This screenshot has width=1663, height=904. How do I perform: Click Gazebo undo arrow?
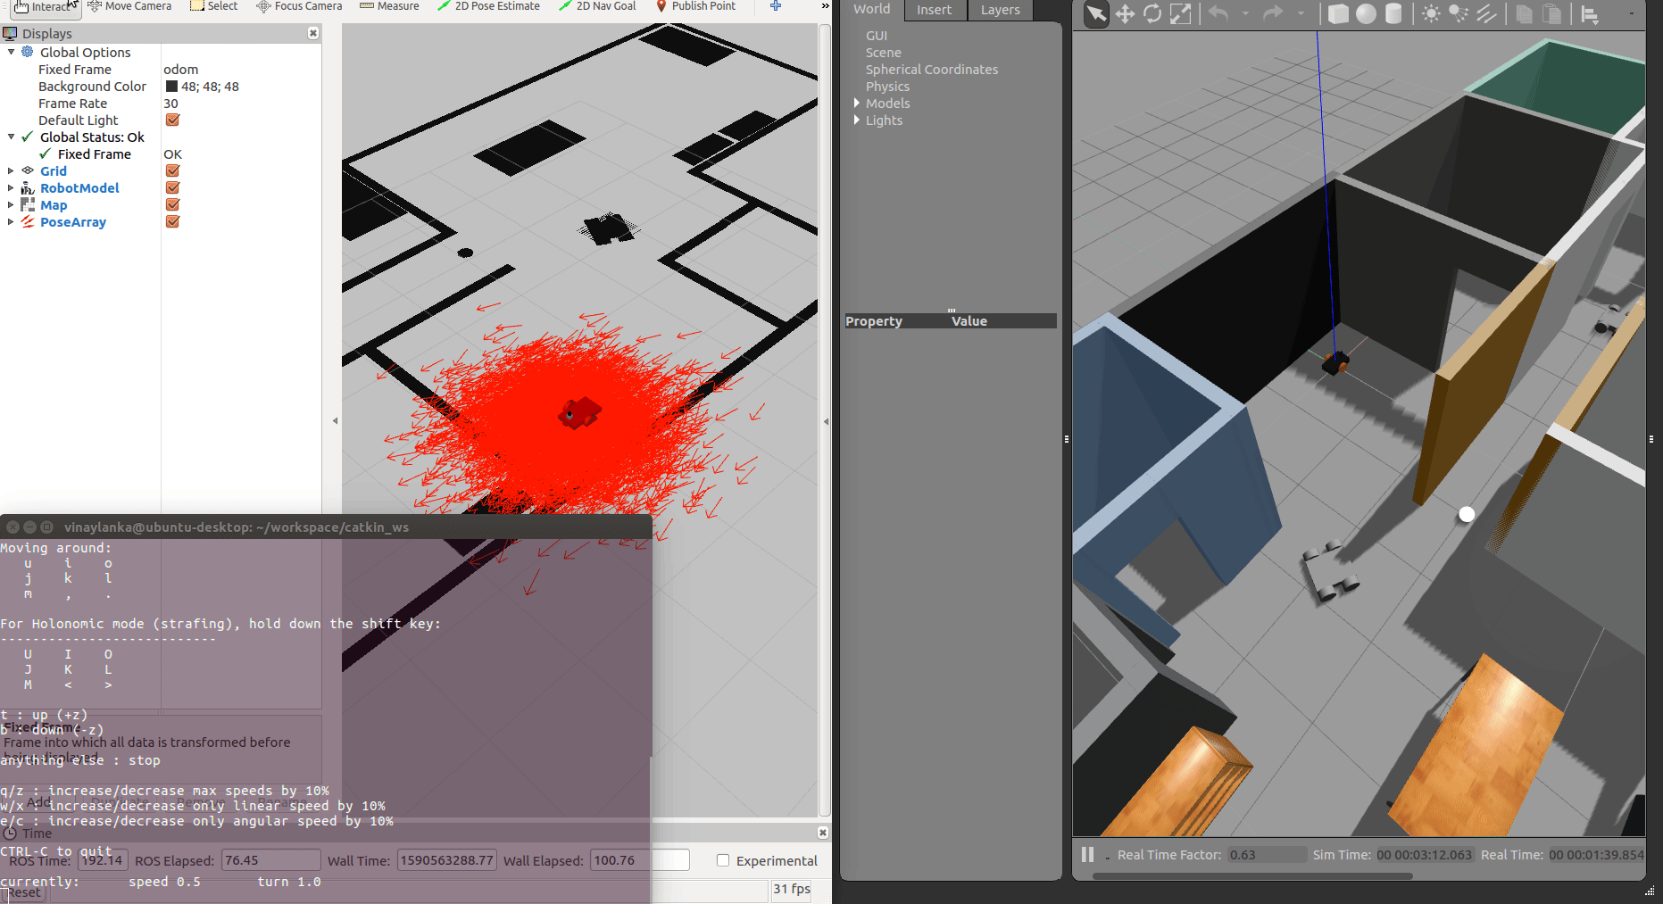1218,14
